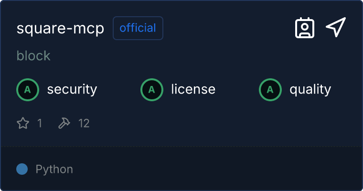This screenshot has height=191, width=363.
Task: Click the contact card icon
Action: coord(305,28)
